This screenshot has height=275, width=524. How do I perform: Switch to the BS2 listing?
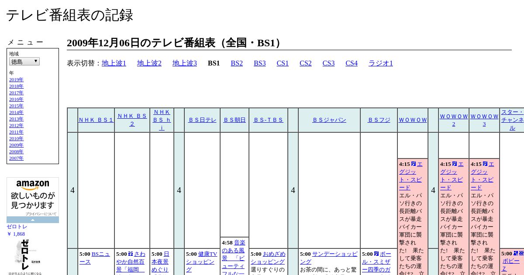click(237, 63)
